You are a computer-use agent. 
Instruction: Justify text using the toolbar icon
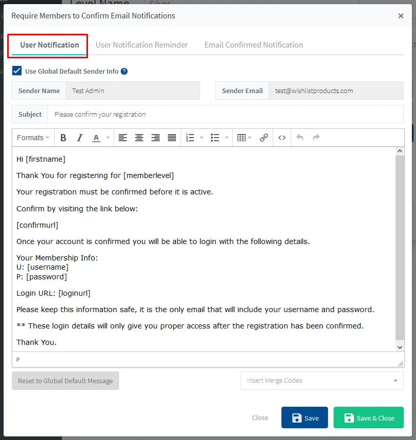click(172, 138)
